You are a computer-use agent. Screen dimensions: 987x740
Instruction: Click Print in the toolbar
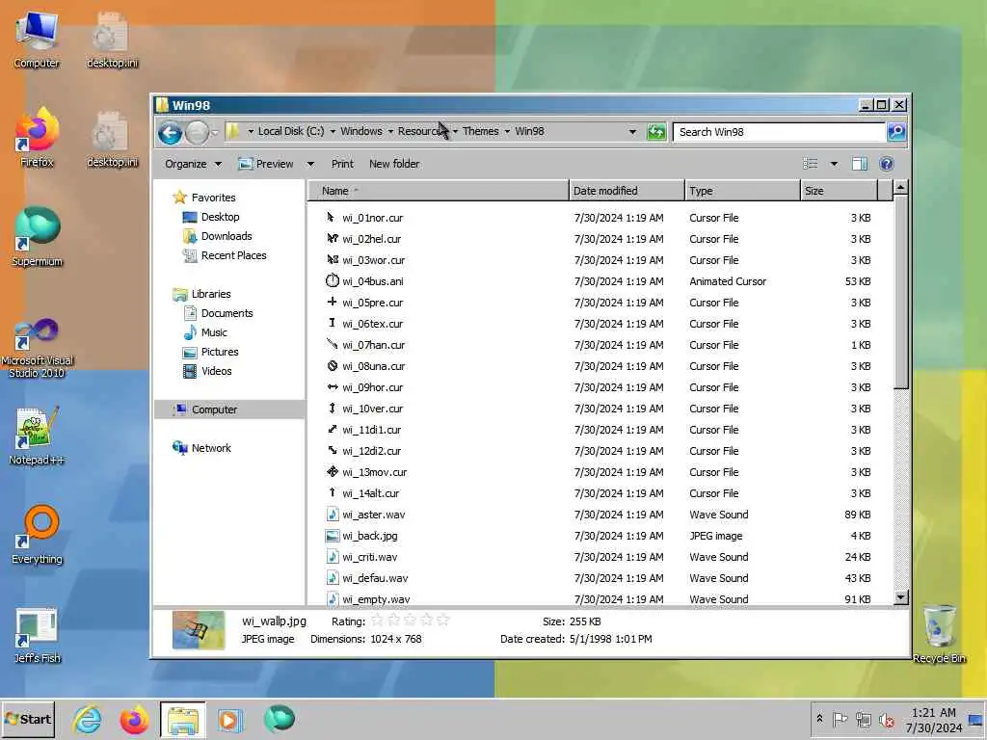(342, 164)
